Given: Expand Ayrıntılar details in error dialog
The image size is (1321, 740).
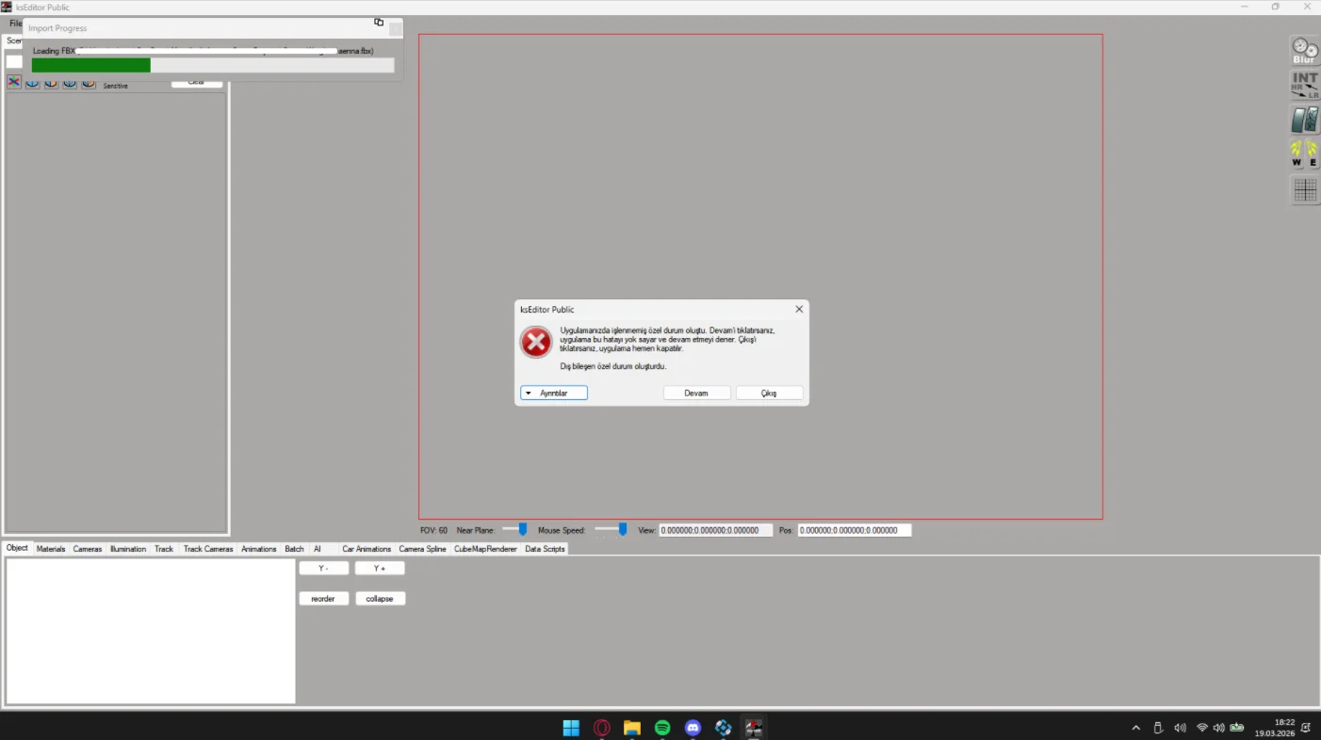Looking at the screenshot, I should tap(554, 393).
